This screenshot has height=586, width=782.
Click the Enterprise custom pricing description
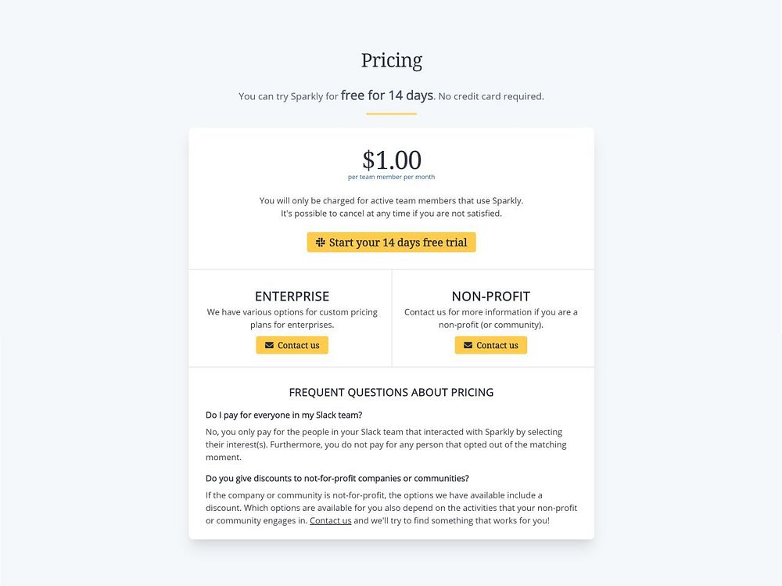292,318
